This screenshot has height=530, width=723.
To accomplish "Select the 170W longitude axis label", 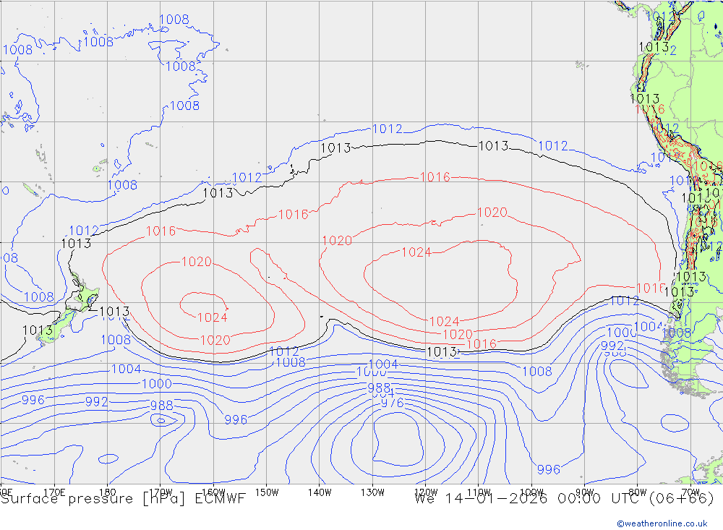I will 161,492.
